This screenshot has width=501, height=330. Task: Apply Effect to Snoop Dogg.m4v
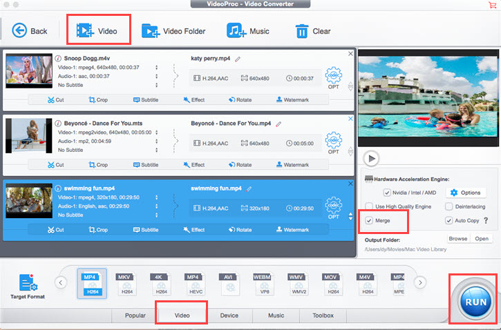click(194, 100)
